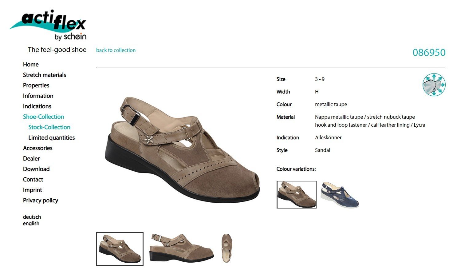Open the Accessories page

click(x=38, y=148)
